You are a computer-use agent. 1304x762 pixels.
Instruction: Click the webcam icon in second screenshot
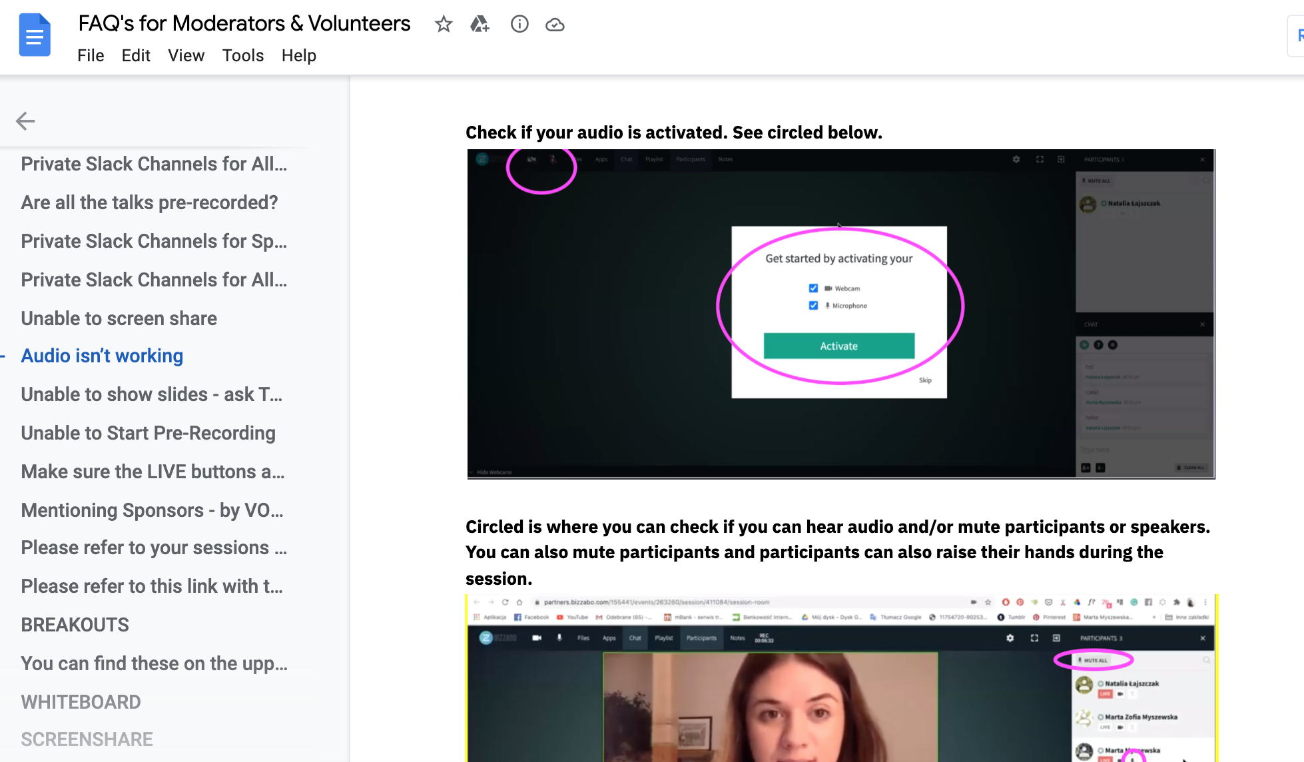point(537,638)
